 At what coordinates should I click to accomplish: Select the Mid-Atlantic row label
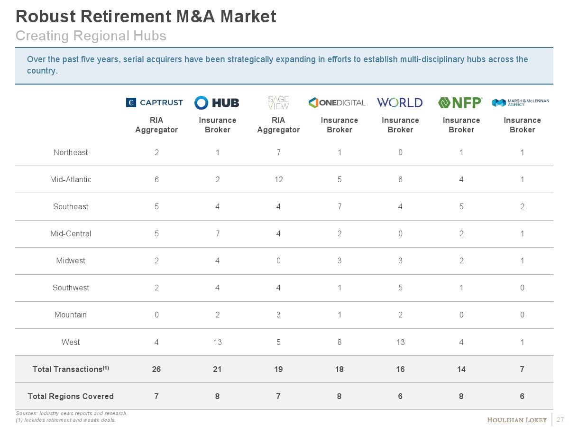tap(71, 179)
